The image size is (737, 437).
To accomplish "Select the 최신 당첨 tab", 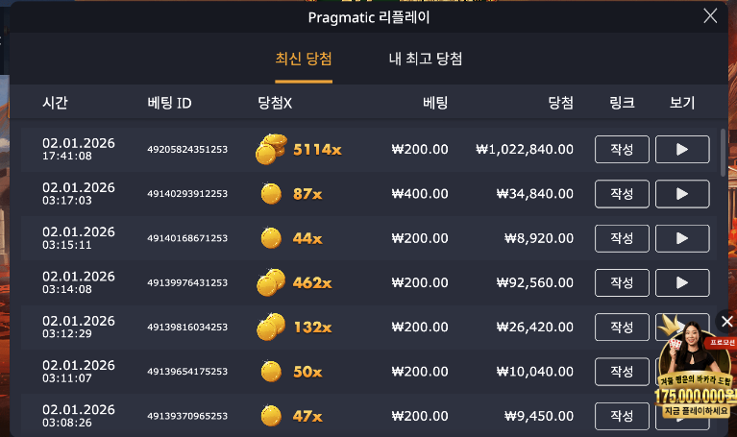I will tap(304, 59).
